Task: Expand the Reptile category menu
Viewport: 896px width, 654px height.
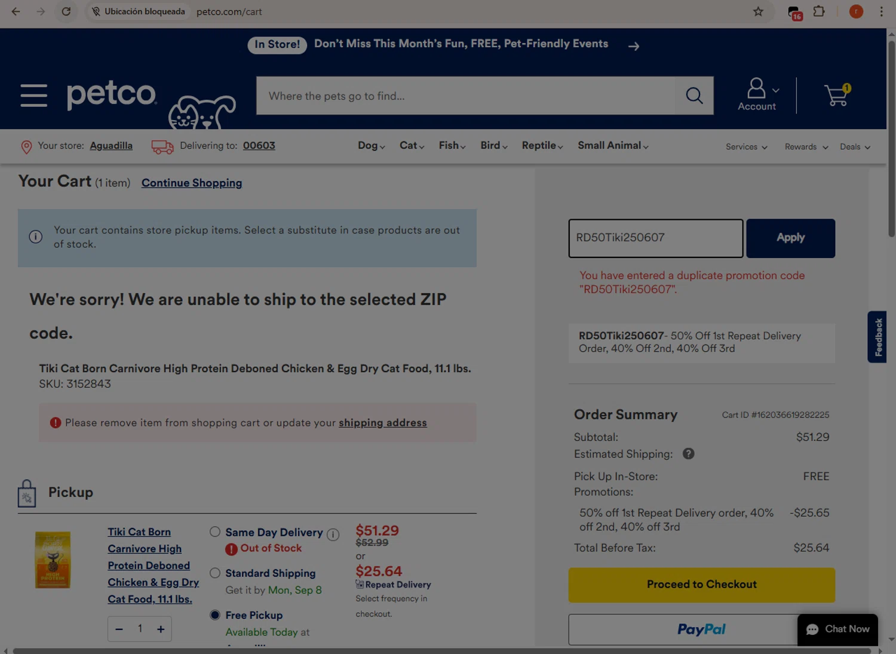Action: tap(542, 146)
